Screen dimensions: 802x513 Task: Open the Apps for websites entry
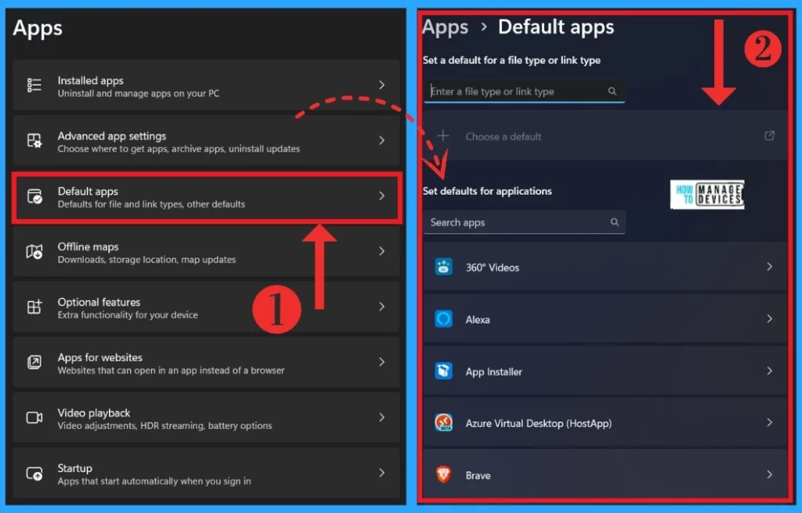pos(206,362)
